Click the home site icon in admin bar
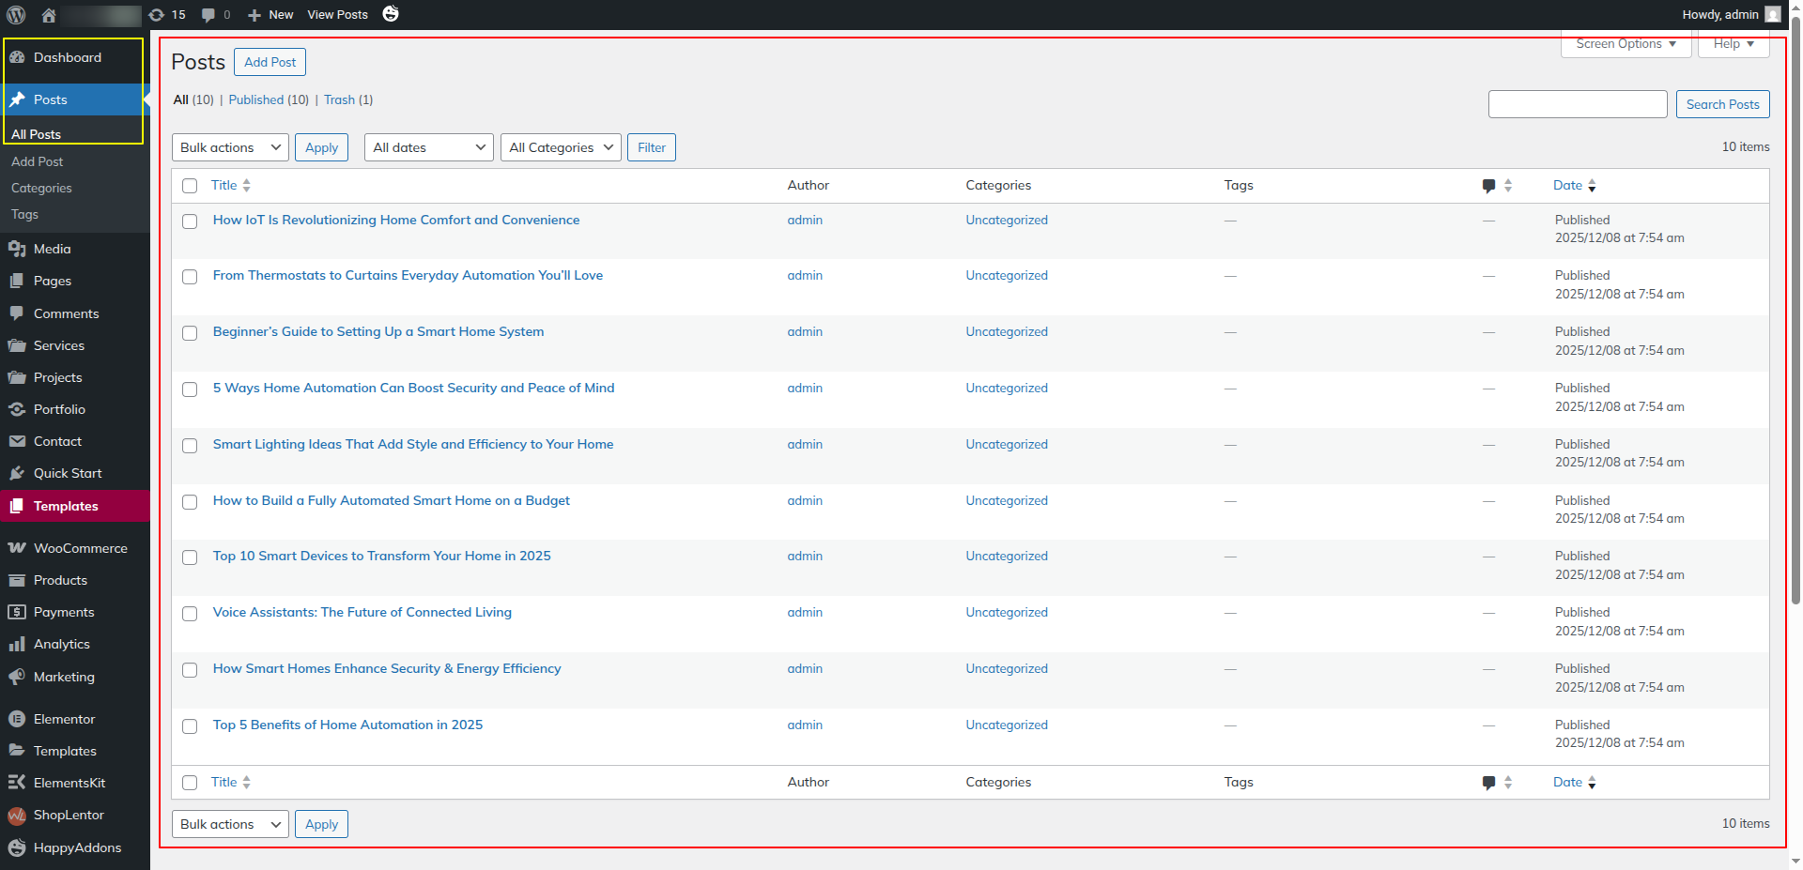 pos(49,15)
